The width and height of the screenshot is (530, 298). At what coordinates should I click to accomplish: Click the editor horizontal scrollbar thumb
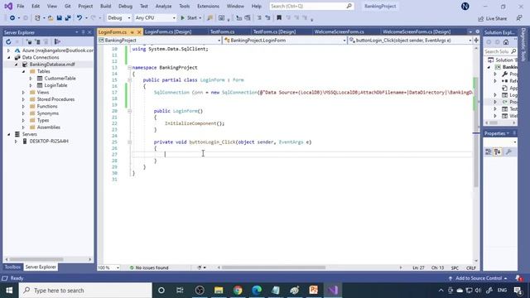(x=273, y=267)
